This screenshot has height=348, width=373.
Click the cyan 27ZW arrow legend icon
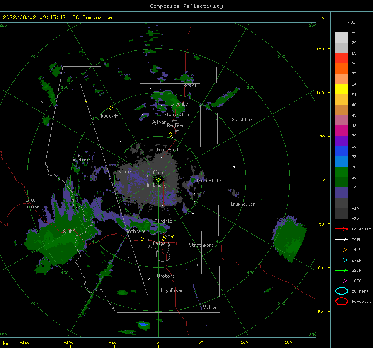(x=342, y=260)
